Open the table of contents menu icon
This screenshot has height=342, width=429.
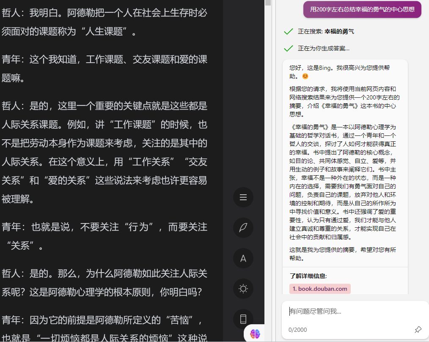tap(243, 197)
